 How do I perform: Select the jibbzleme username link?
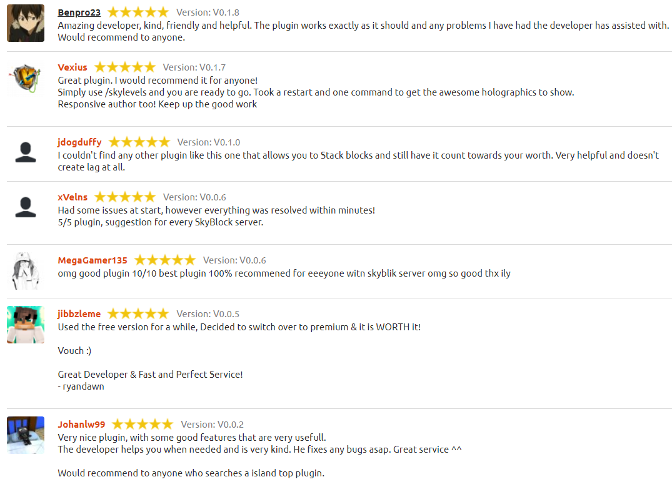(79, 314)
